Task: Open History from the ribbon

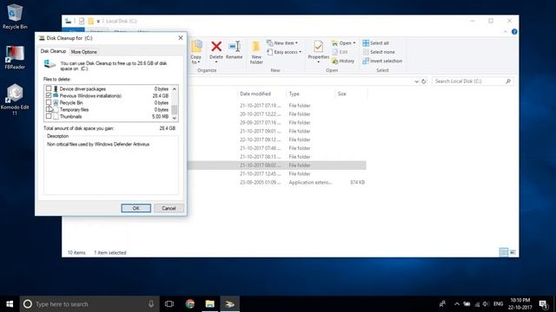Action: pos(343,61)
